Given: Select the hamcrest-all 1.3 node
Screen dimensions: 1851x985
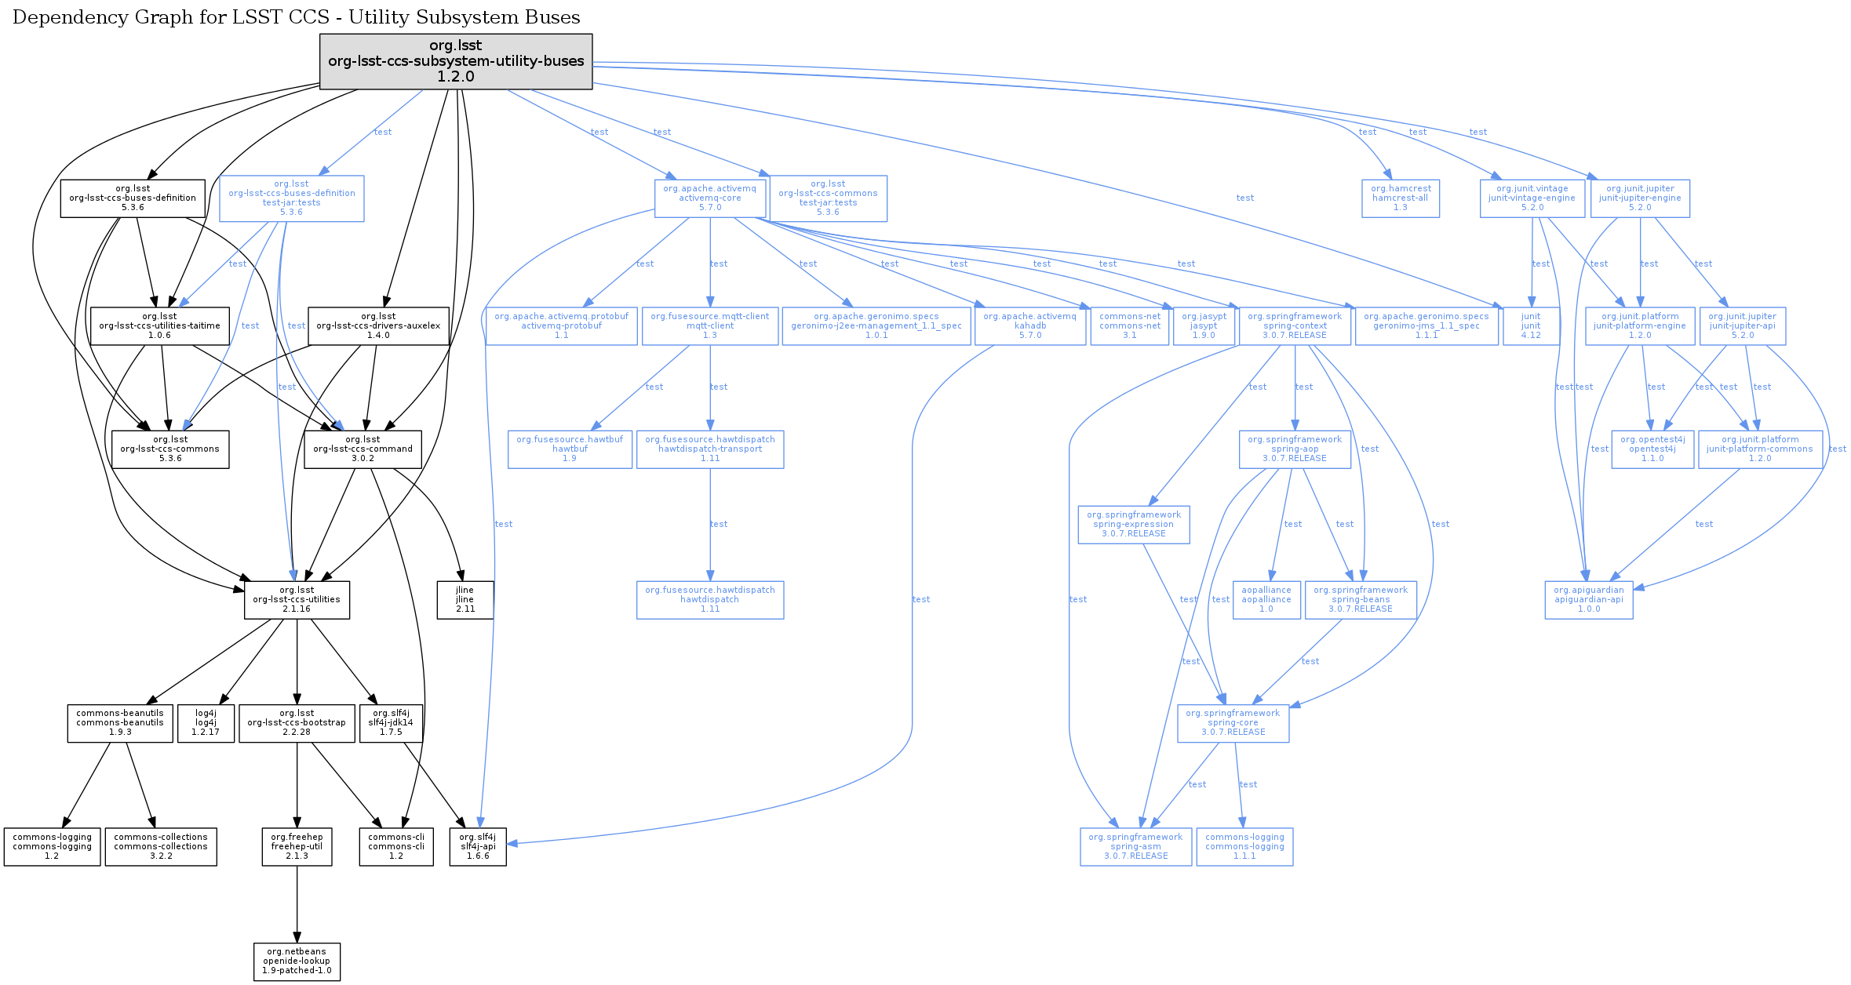Looking at the screenshot, I should click(x=1401, y=198).
